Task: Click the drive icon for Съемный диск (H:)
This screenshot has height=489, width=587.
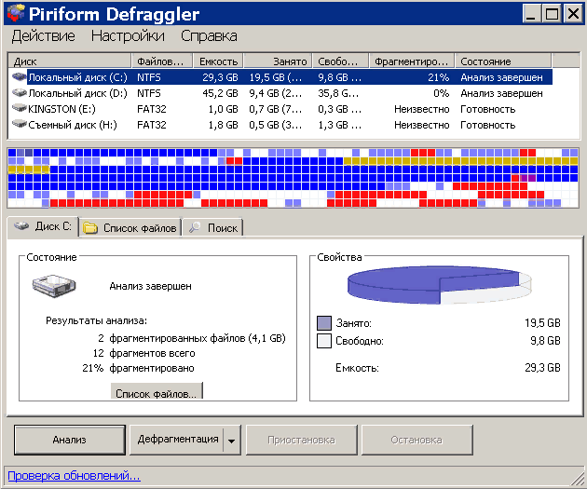Action: (20, 124)
